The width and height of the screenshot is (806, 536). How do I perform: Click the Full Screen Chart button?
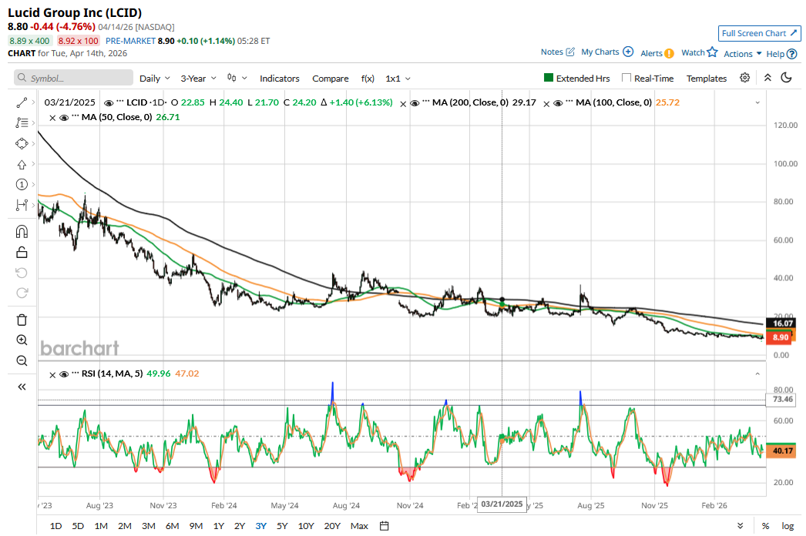pyautogui.click(x=759, y=33)
